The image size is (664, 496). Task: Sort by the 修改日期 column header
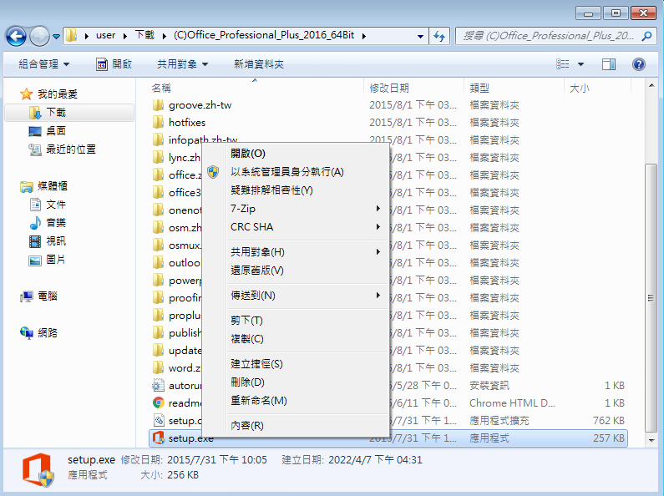389,88
